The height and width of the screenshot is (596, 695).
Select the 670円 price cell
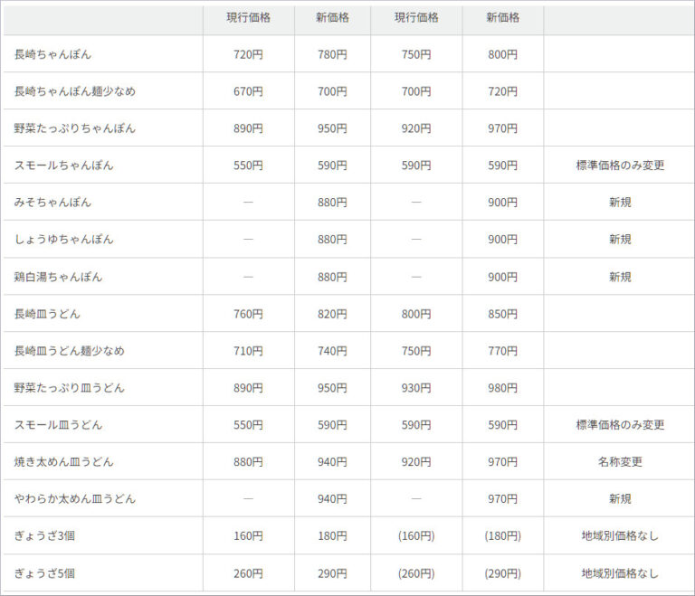tap(248, 91)
